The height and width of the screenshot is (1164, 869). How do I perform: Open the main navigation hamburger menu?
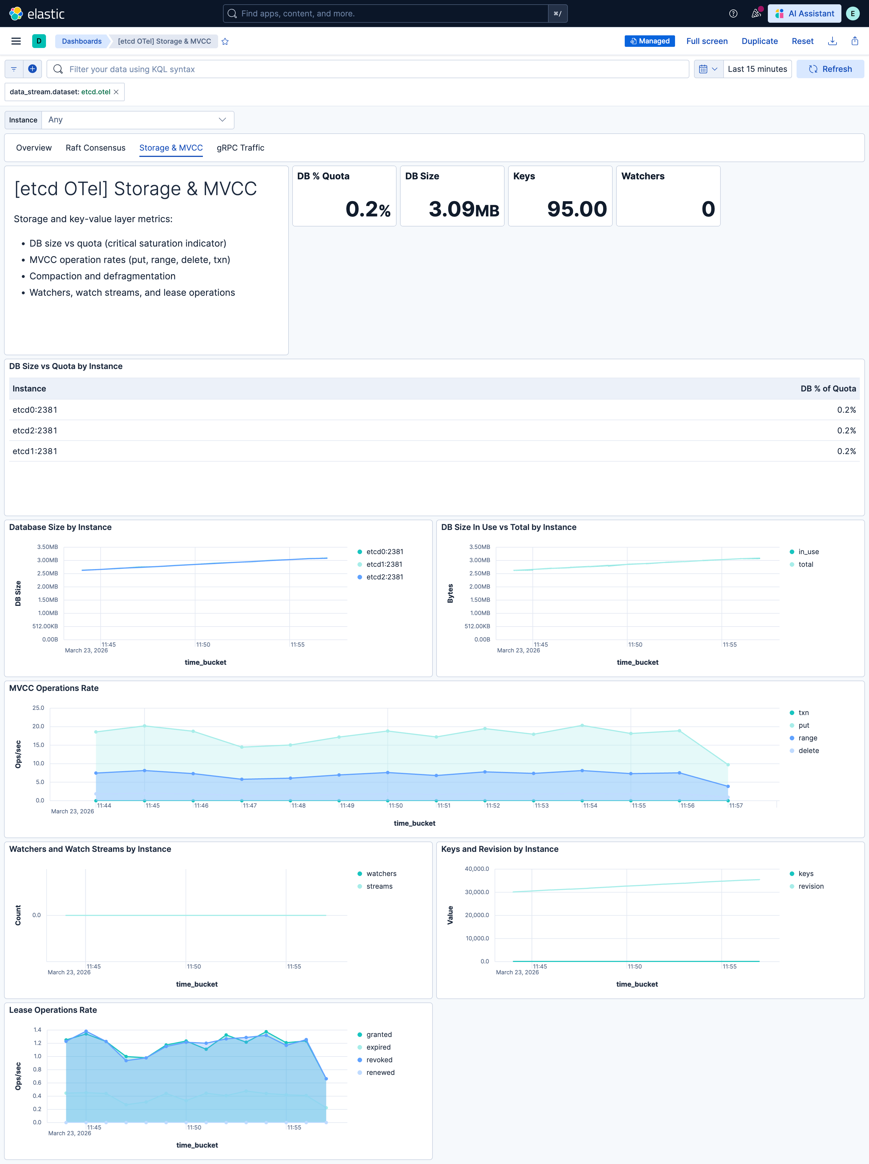click(x=16, y=41)
